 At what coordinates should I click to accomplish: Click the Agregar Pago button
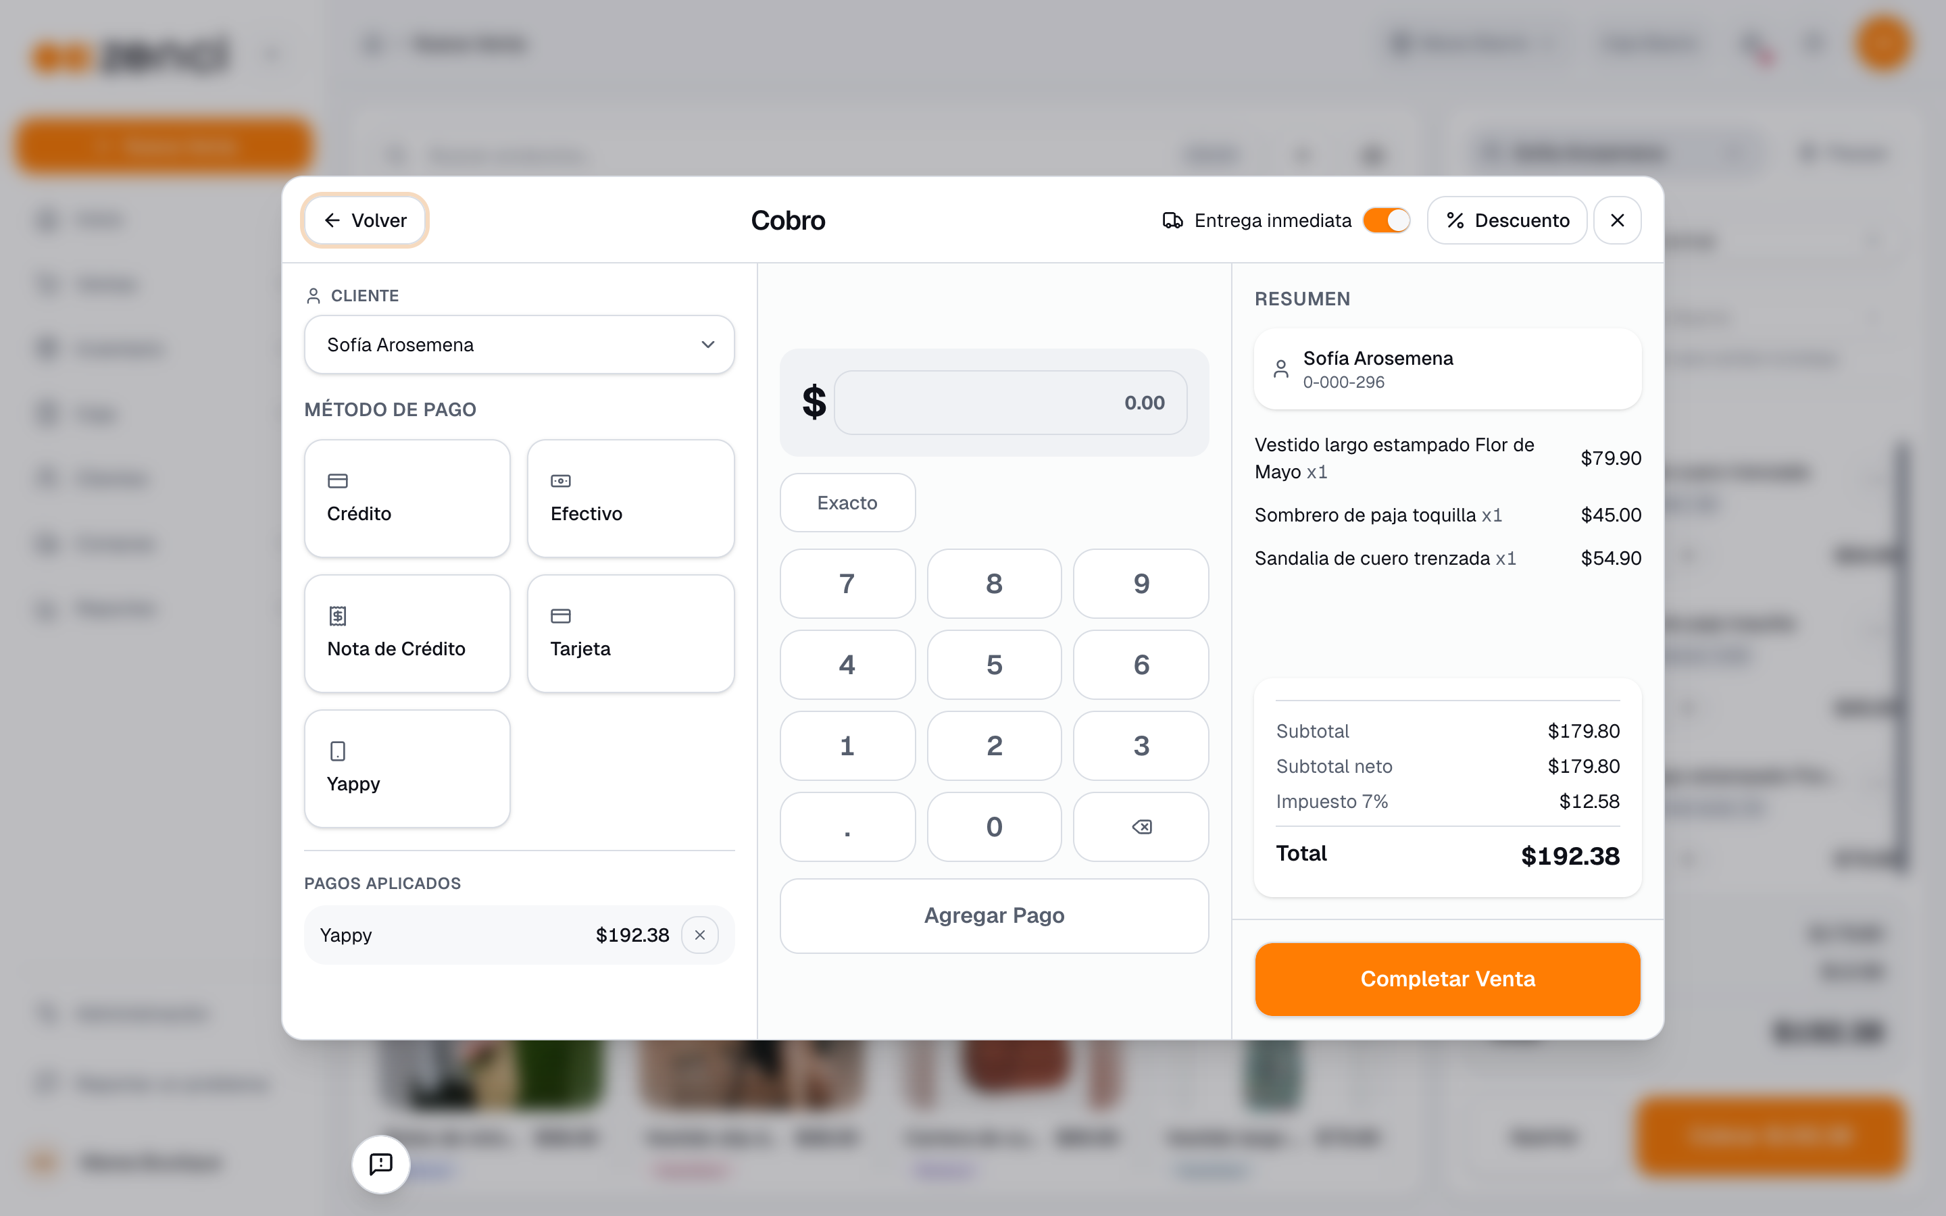tap(994, 915)
